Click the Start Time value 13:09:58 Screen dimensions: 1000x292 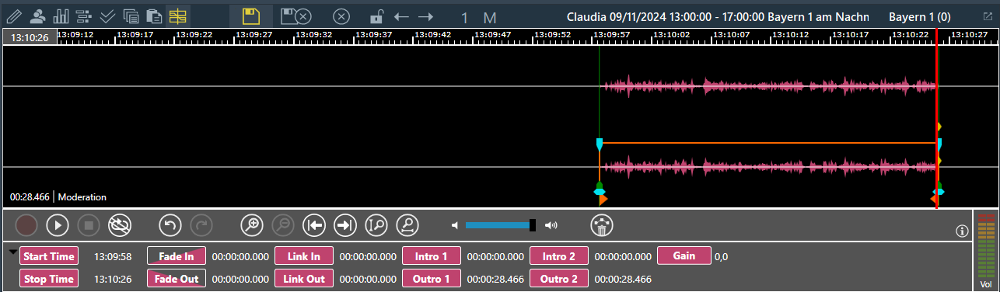[x=113, y=256]
